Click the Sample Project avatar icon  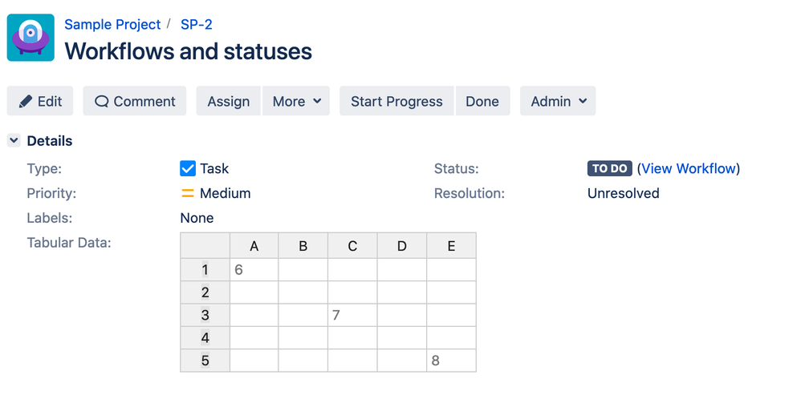pyautogui.click(x=30, y=38)
